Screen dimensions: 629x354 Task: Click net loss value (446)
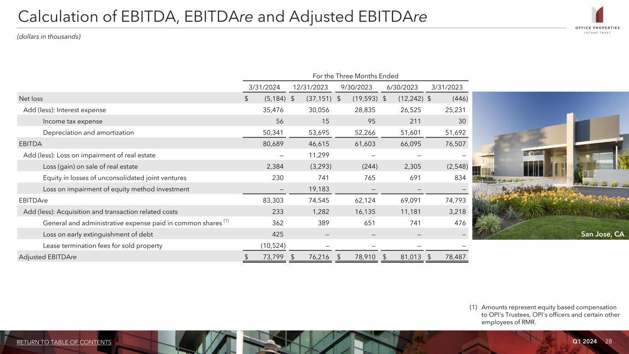pos(459,98)
